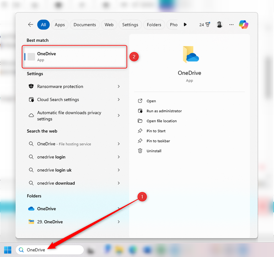
Task: Select the Pin to Start icon
Action: [x=140, y=131]
